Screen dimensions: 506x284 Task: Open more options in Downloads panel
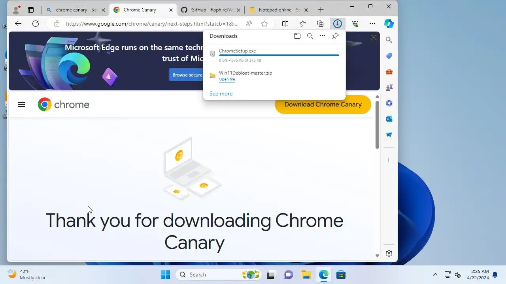323,36
